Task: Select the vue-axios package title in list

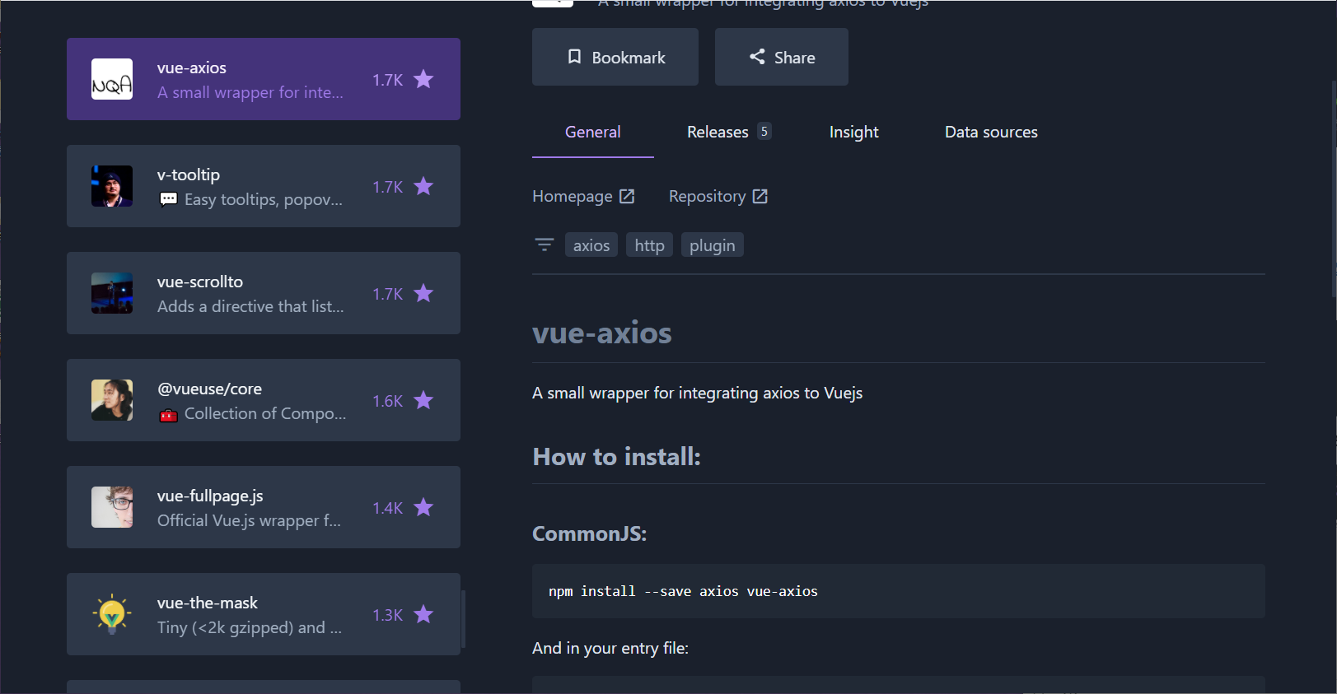Action: (x=192, y=68)
